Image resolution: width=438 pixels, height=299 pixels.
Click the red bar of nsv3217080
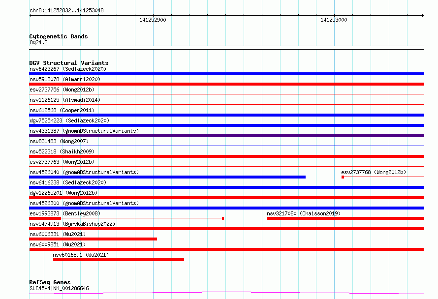[345, 218]
